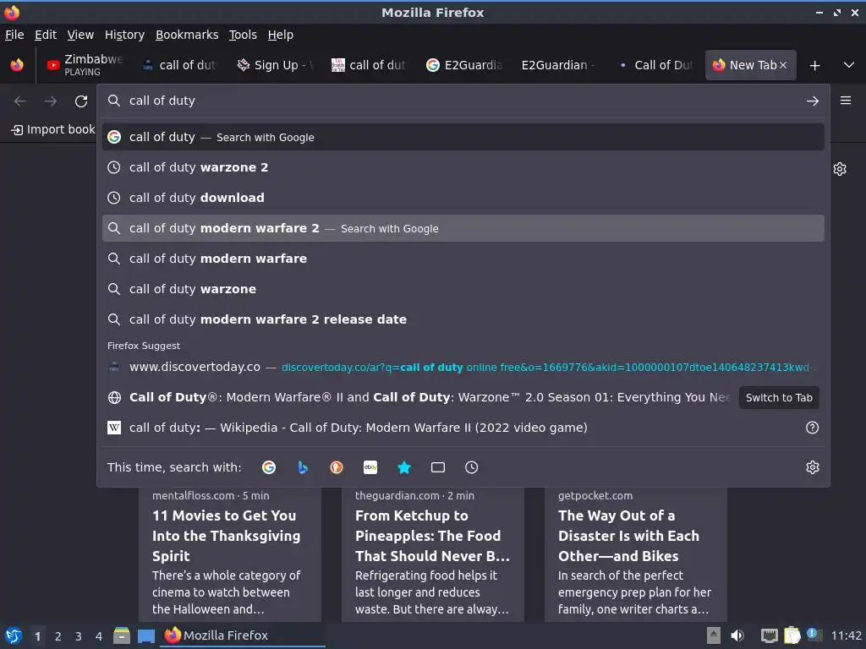The height and width of the screenshot is (649, 866).
Task: Switch to the E2Guardian tab with Google icon
Action: (464, 65)
